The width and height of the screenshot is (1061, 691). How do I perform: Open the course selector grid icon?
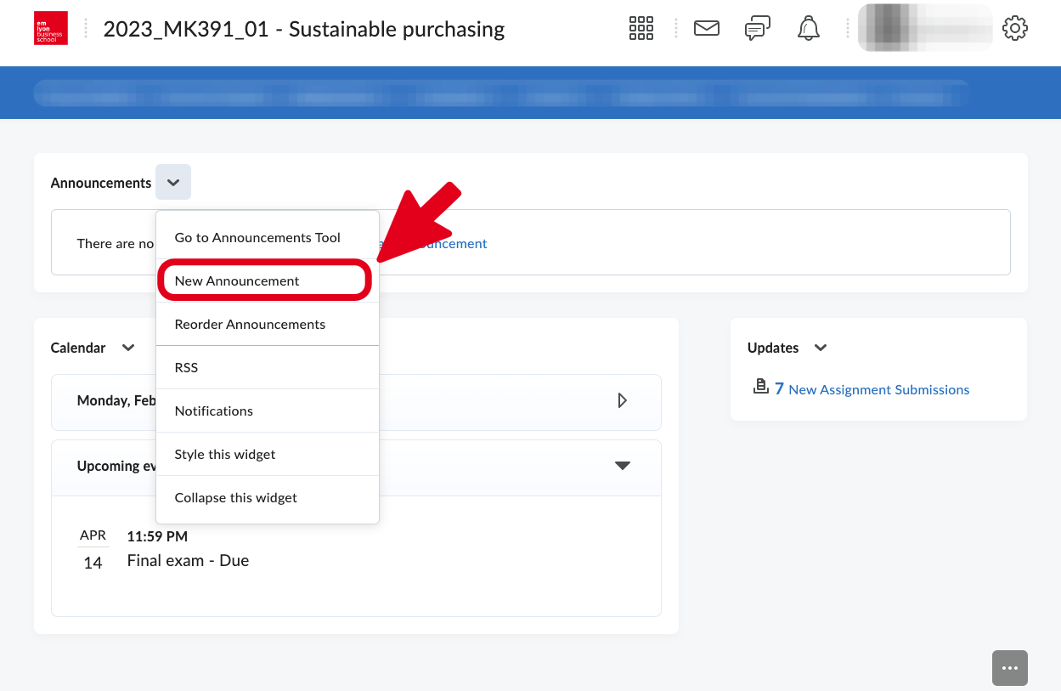pos(641,28)
